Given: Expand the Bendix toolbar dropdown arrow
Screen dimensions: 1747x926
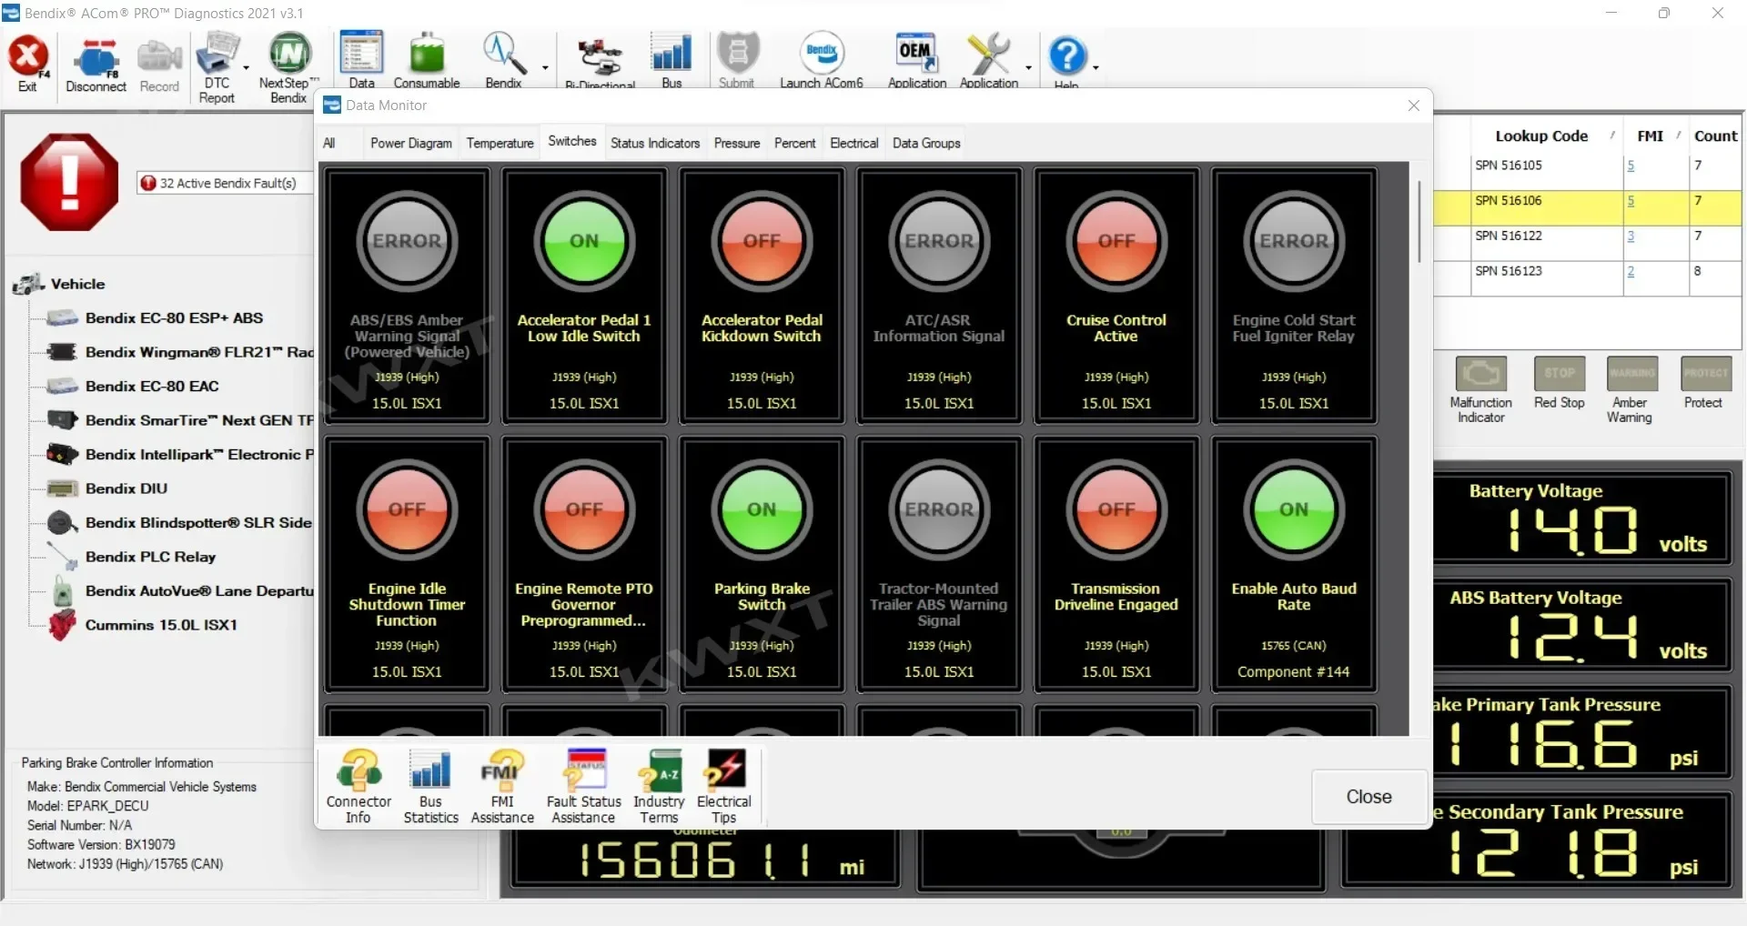Looking at the screenshot, I should point(545,68).
